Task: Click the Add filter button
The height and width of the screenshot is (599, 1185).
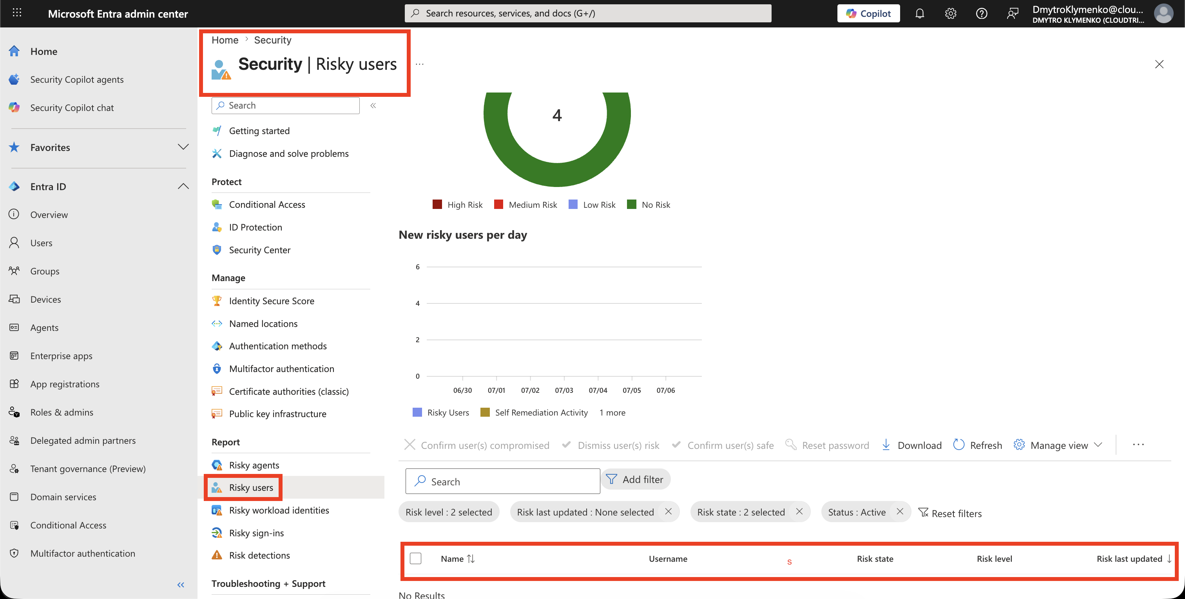Action: [635, 479]
